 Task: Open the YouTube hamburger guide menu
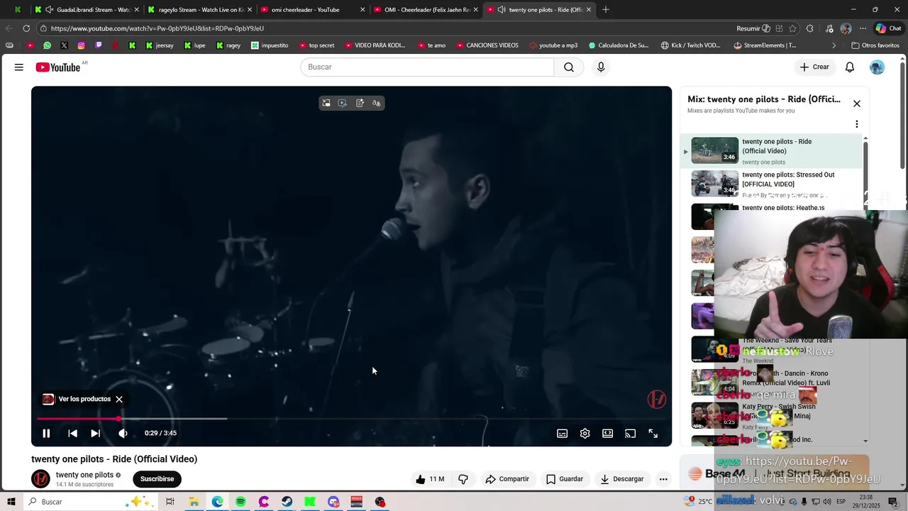(x=18, y=67)
